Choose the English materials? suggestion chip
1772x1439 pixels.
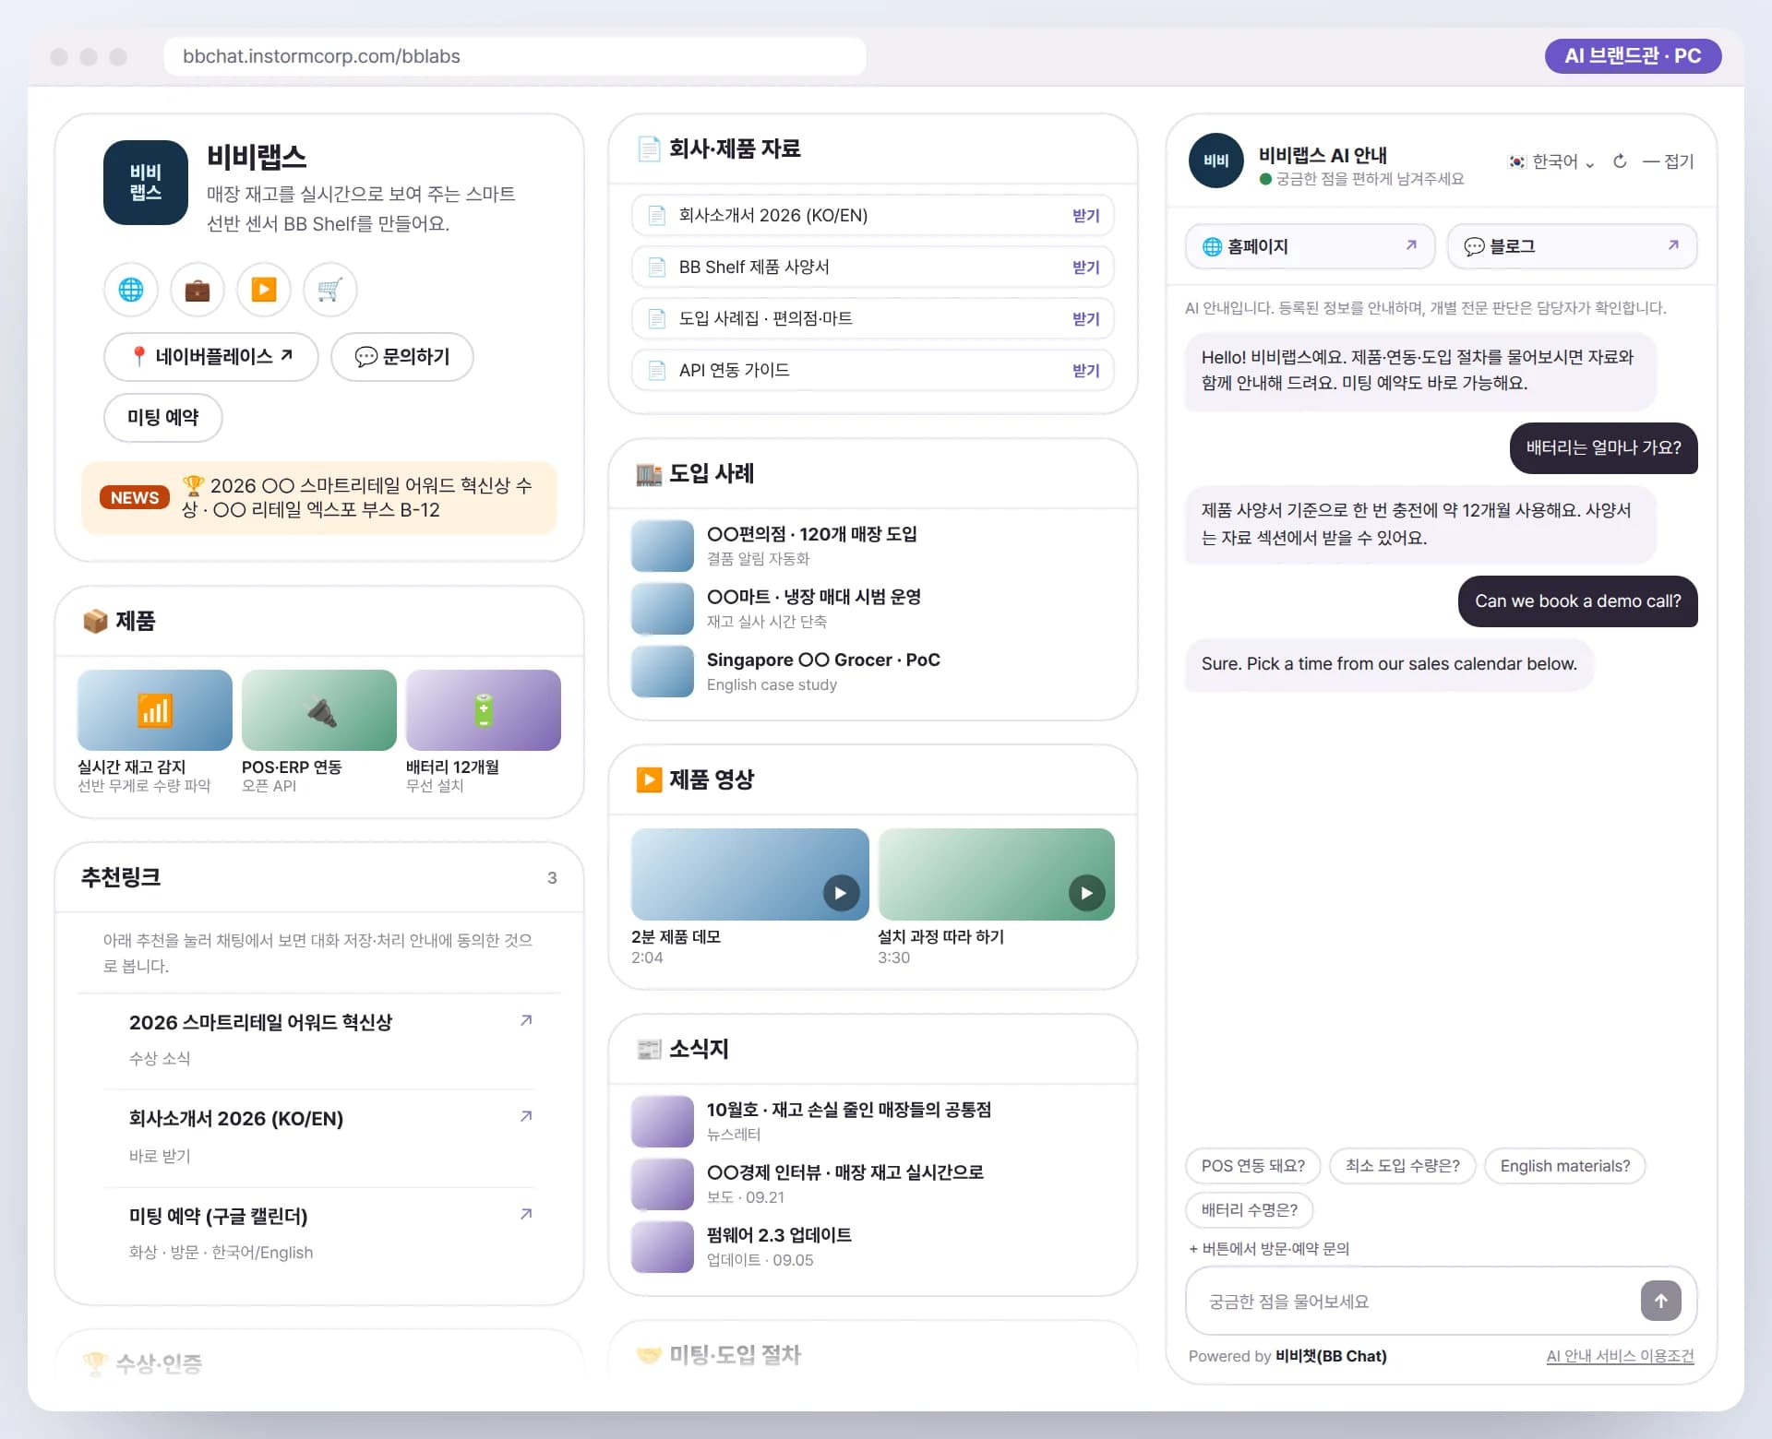[x=1565, y=1166]
